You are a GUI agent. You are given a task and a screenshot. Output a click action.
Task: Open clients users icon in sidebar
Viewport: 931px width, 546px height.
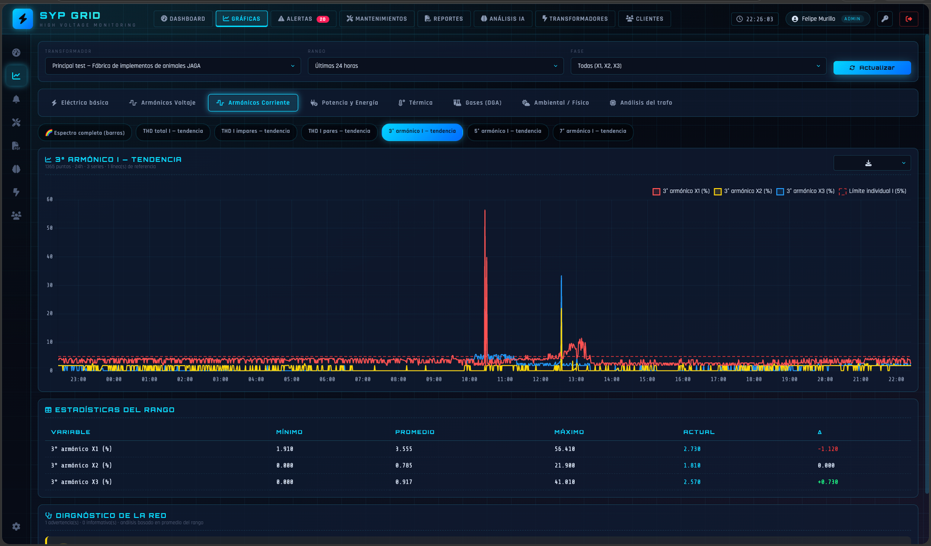16,215
